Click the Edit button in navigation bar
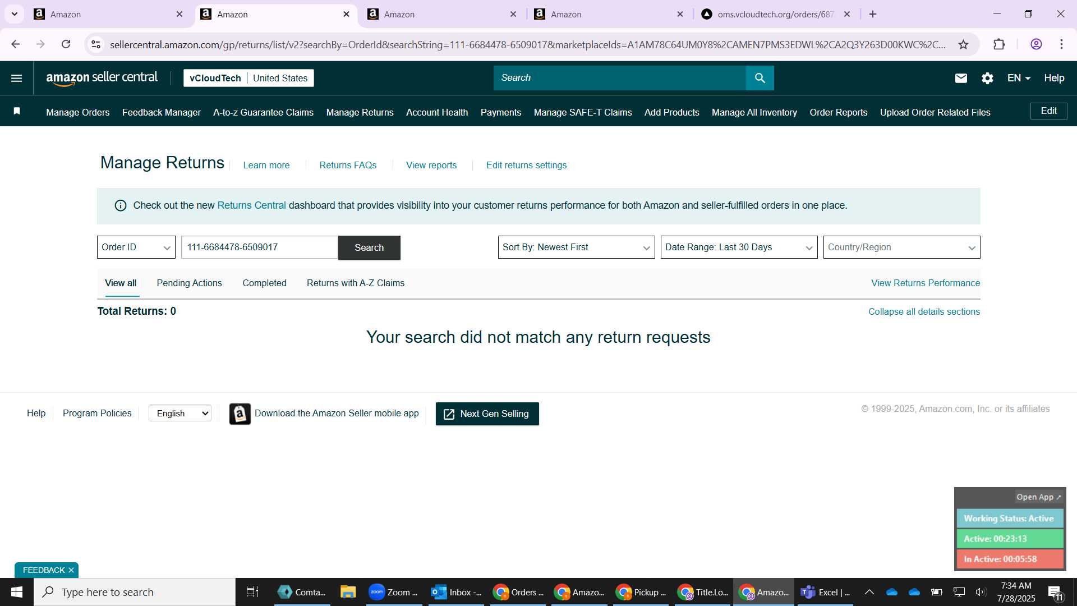 point(1048,111)
